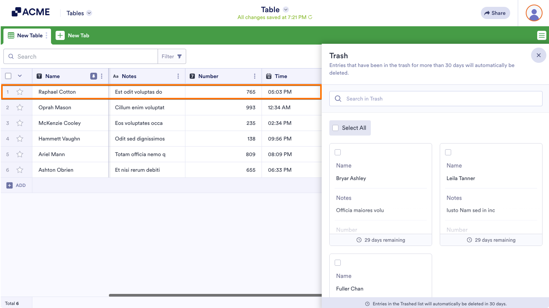
Task: Click the number cell 235
Action: point(223,123)
